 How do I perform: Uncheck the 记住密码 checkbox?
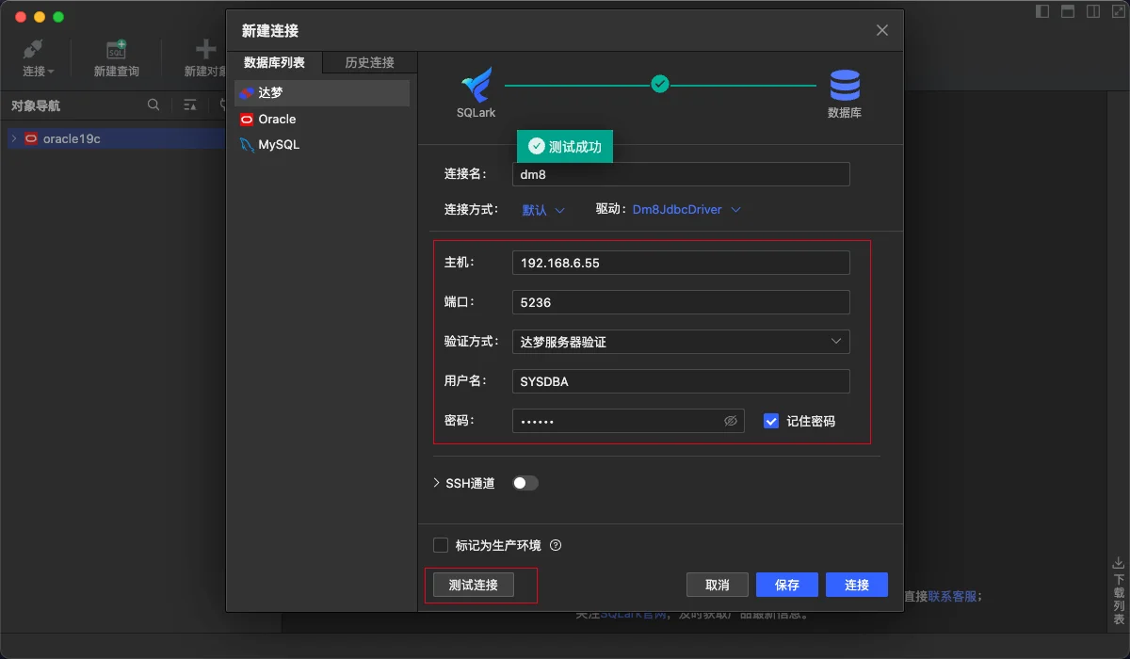(771, 421)
